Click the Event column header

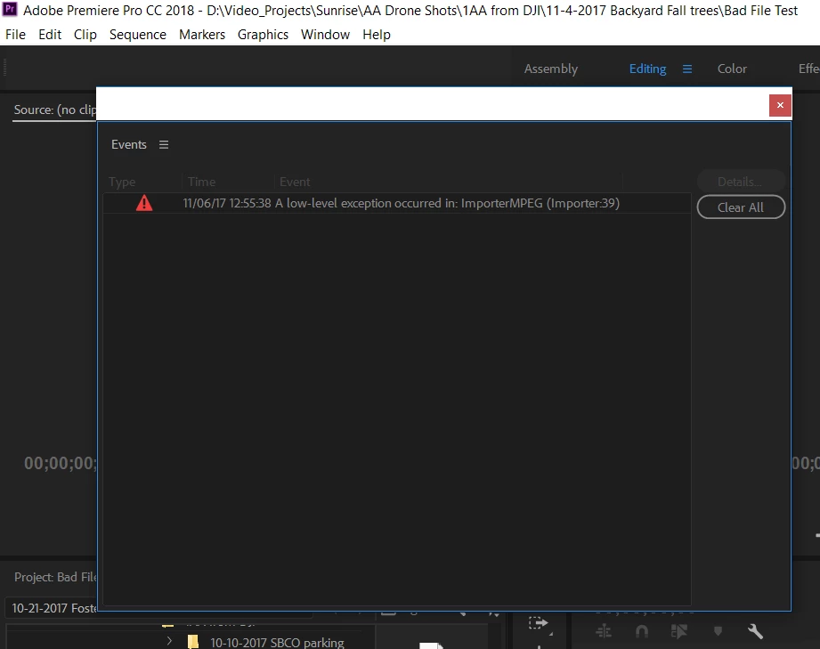[x=295, y=182]
